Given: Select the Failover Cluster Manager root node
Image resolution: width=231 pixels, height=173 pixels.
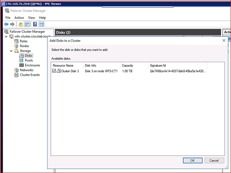Looking at the screenshot, I should point(27,32).
